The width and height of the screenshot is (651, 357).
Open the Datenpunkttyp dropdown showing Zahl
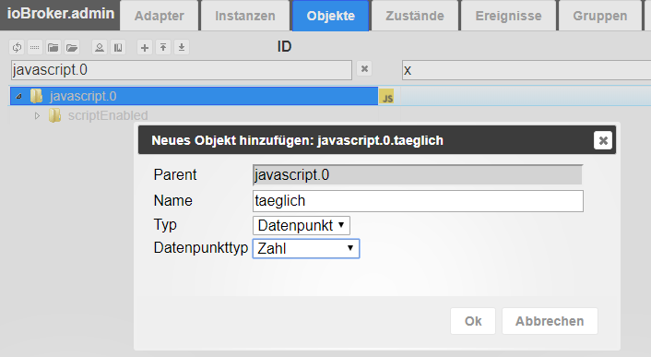(x=306, y=248)
